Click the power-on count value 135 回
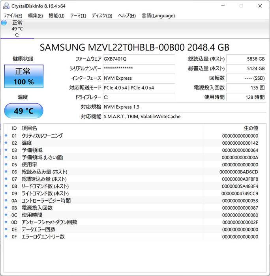Viewport: 270px width, 276px height. 246,88
